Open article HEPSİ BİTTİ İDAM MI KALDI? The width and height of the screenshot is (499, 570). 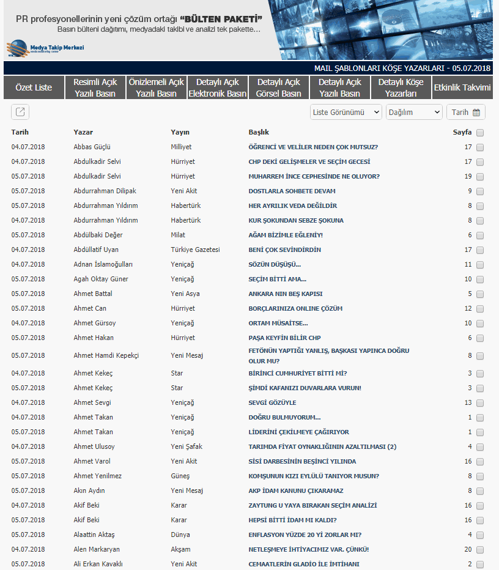pyautogui.click(x=292, y=520)
